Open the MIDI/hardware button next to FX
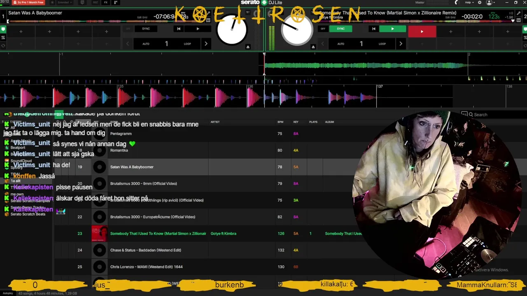The width and height of the screenshot is (527, 296). coord(116,2)
